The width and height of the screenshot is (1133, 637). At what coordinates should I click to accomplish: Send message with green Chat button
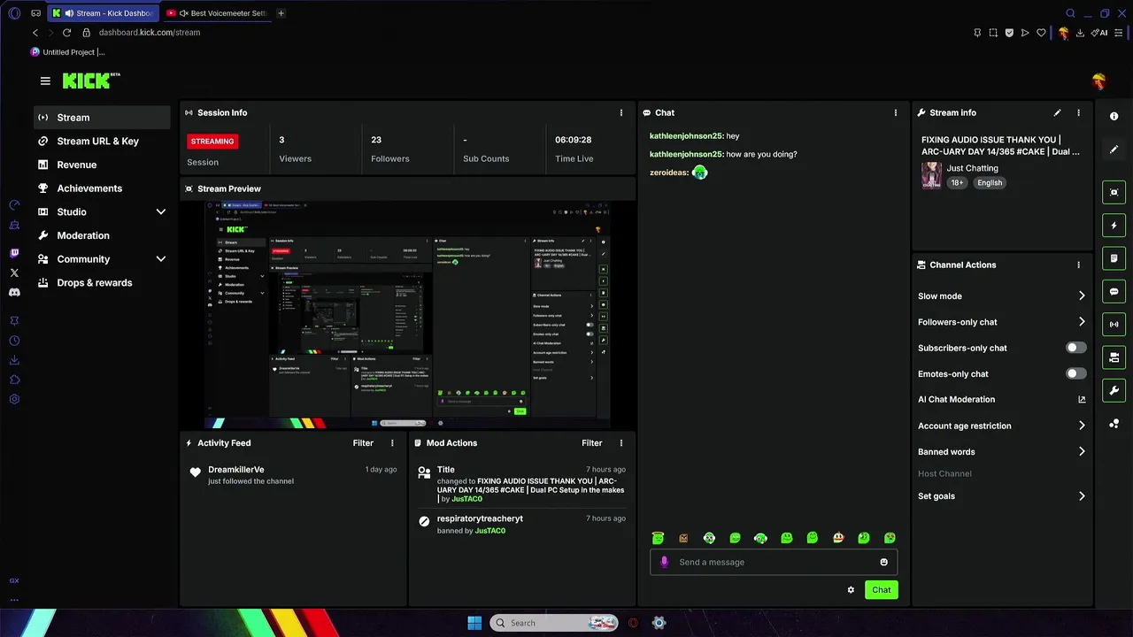coord(882,590)
